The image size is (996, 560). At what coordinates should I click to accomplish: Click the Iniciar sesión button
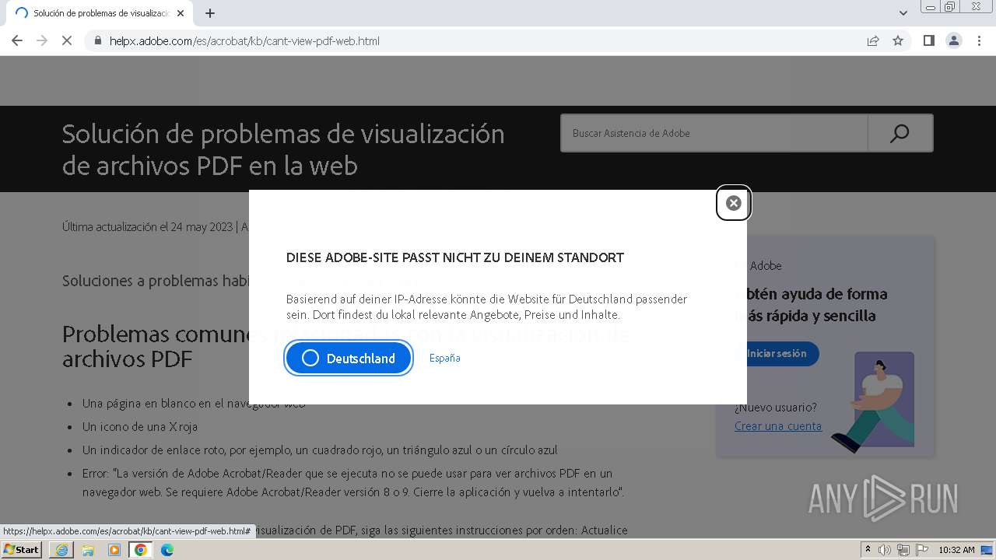pos(776,353)
